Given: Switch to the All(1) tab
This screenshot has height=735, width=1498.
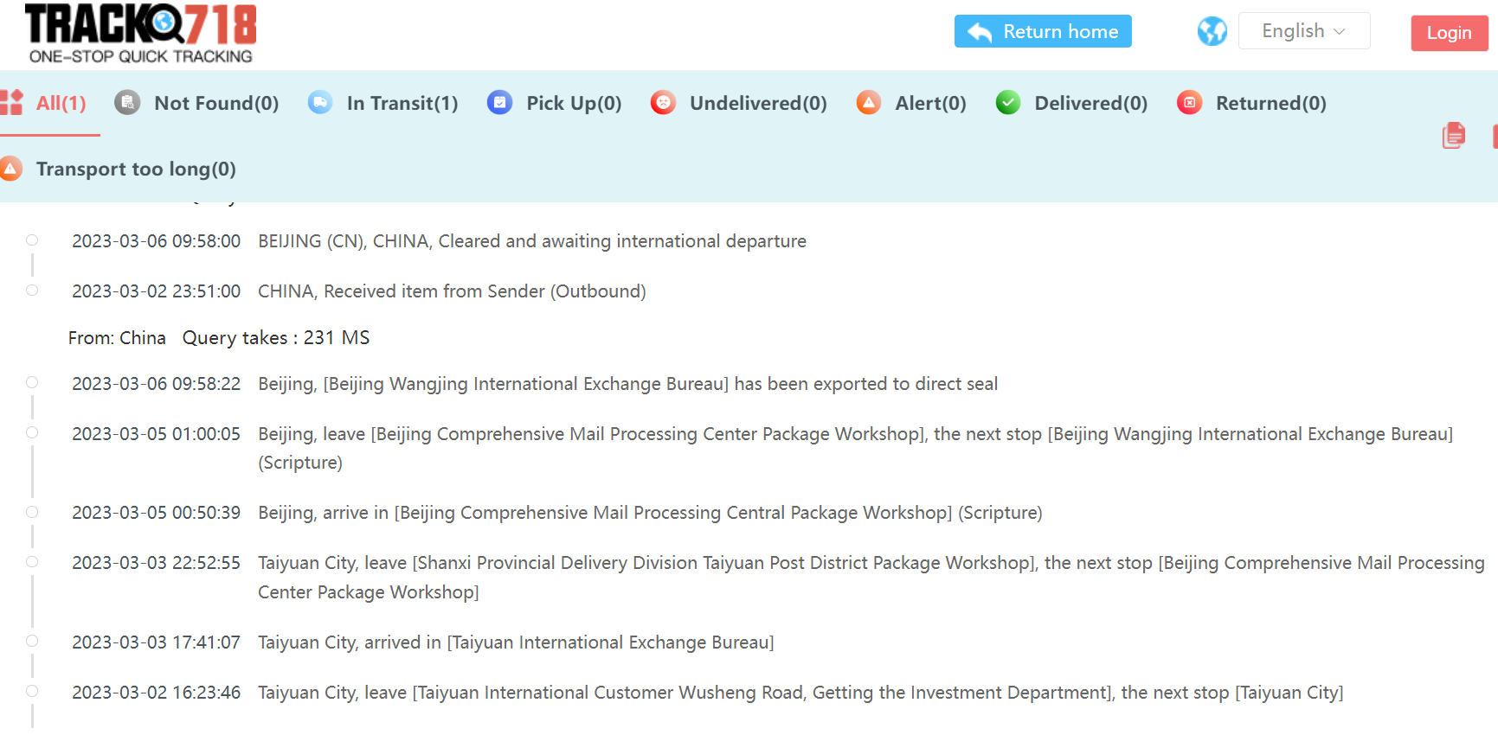Looking at the screenshot, I should 61,103.
